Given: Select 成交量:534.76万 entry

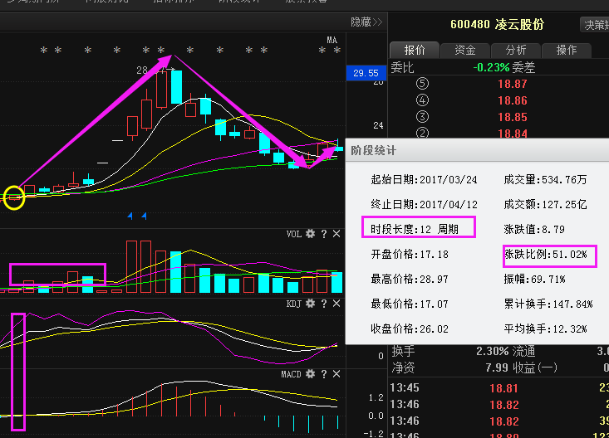Looking at the screenshot, I should pyautogui.click(x=545, y=180).
